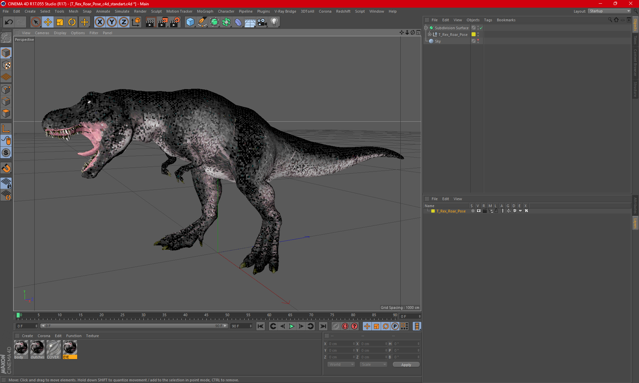Click T_Rex_Roar_Pose yellow layer swatch
Viewport: 639px width, 383px height.
point(474,34)
